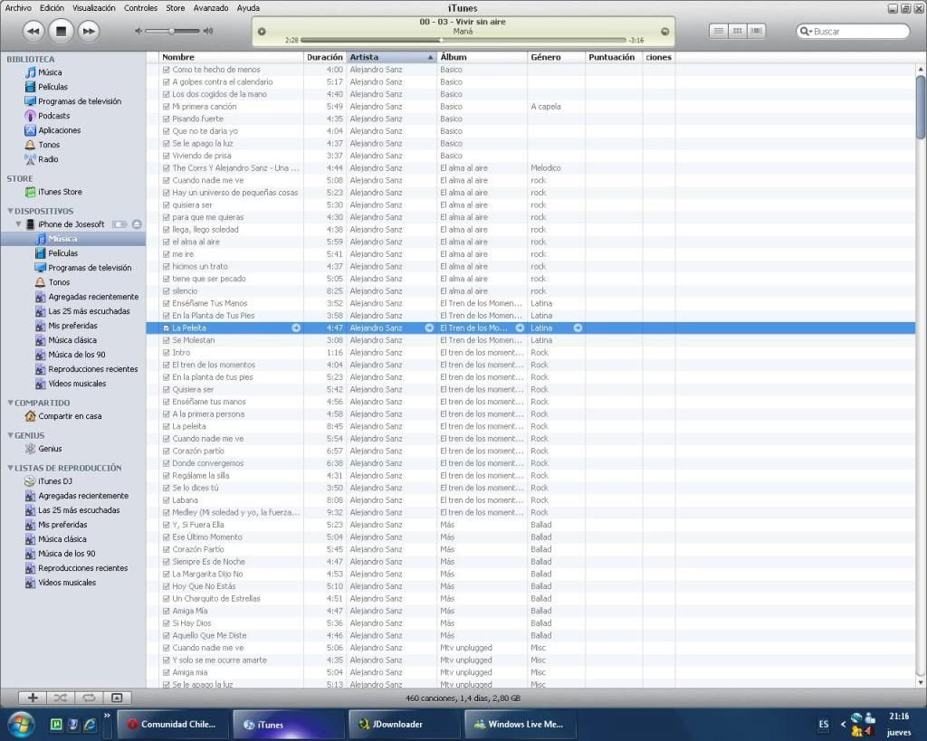Open the Archivo menu
This screenshot has height=741, width=927.
coord(18,8)
